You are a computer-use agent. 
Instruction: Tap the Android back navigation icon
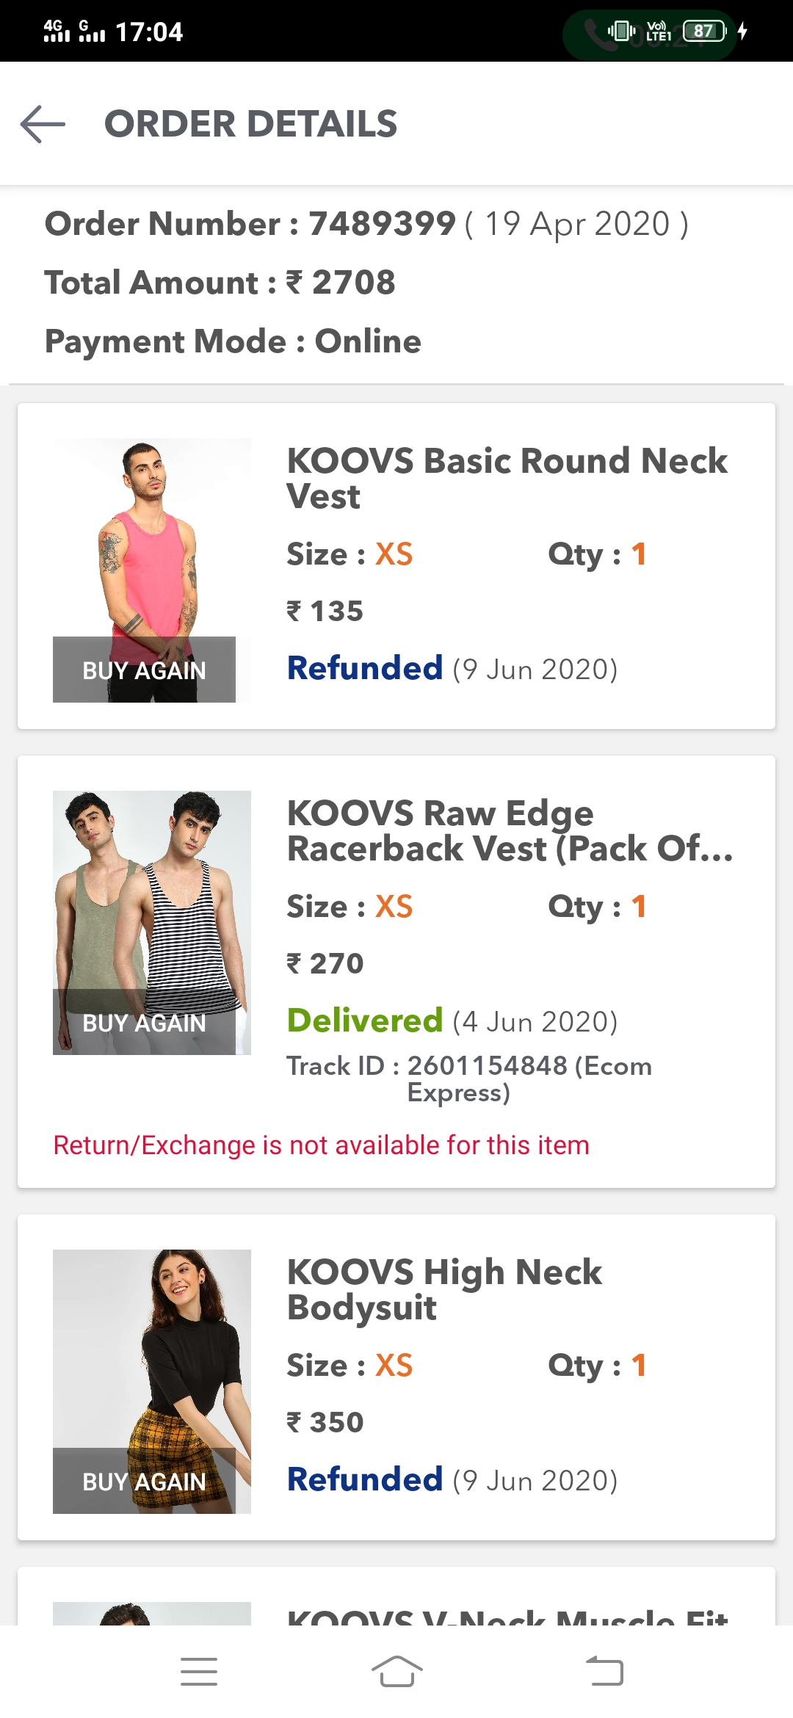pyautogui.click(x=604, y=1672)
